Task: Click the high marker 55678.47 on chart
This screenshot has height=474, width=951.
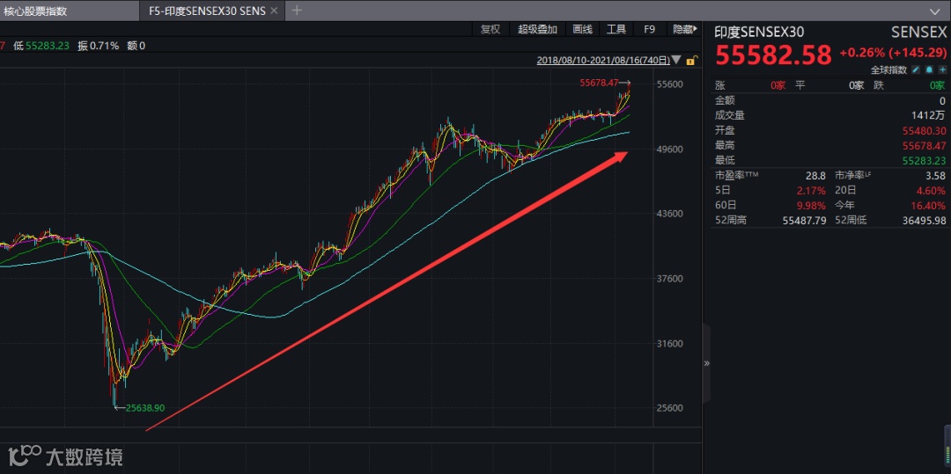Action: point(599,83)
